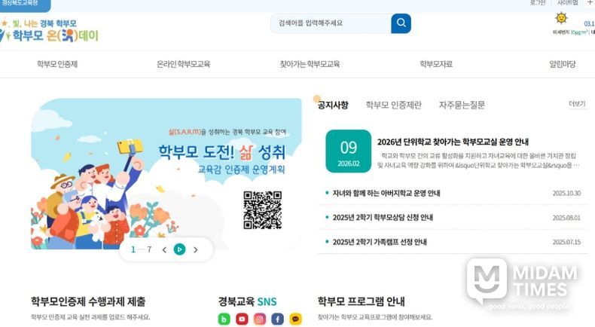Play the banner slideshow
The image size is (595, 327).
[179, 249]
